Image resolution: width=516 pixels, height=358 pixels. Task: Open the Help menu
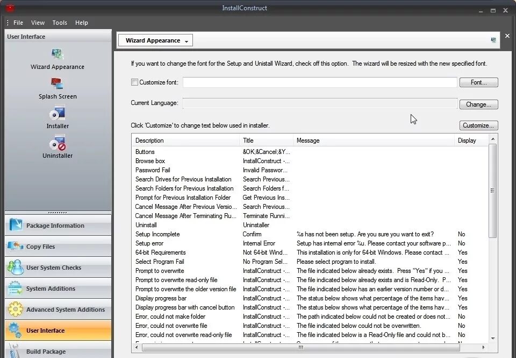[x=81, y=23]
